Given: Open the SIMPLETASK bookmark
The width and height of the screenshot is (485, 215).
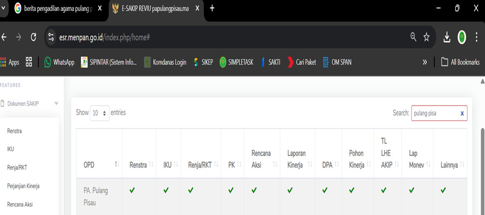Looking at the screenshot, I should click(x=236, y=62).
